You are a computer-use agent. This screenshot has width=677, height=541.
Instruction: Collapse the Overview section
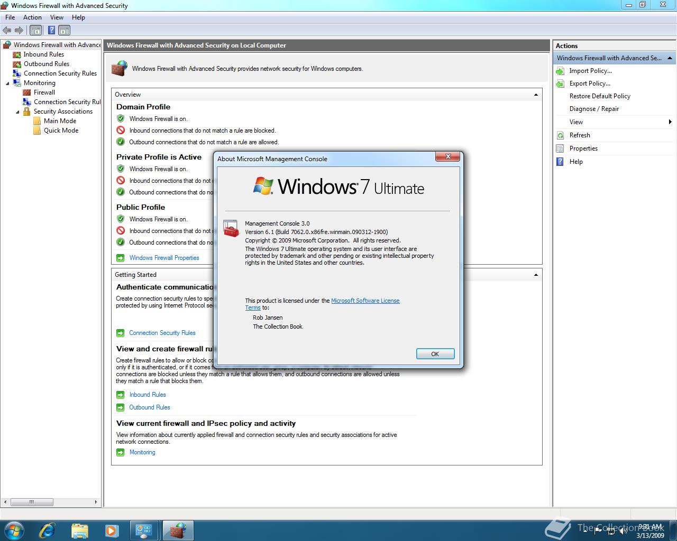point(536,95)
